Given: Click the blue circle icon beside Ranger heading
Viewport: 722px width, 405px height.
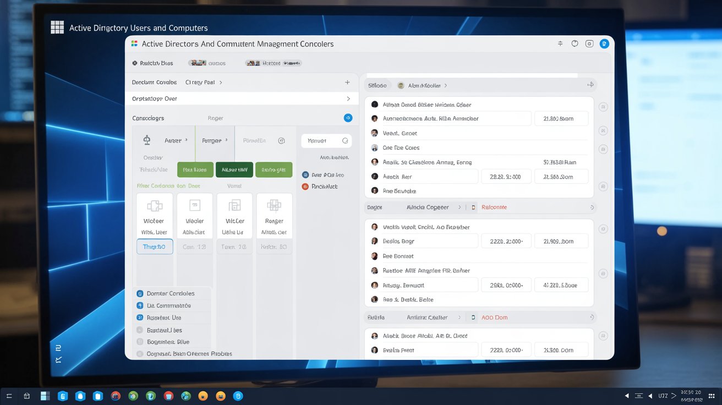Looking at the screenshot, I should pyautogui.click(x=347, y=118).
